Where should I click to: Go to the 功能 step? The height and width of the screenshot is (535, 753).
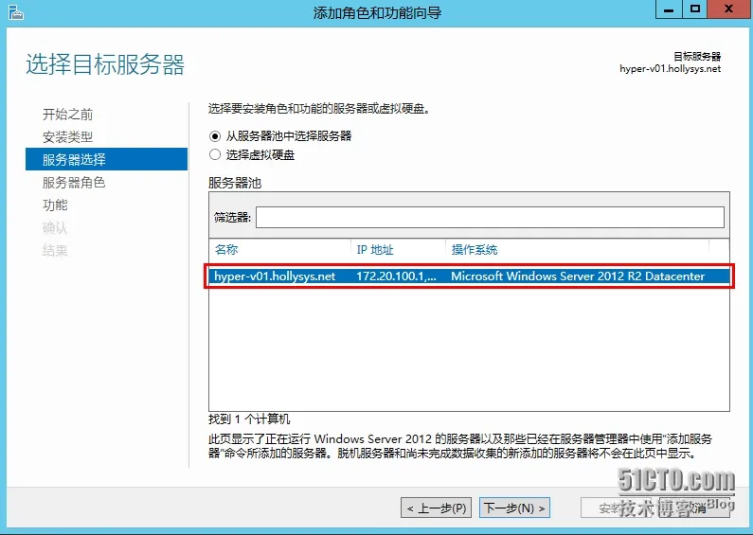coord(55,205)
